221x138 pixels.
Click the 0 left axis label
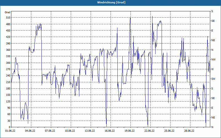pyautogui.click(x=9, y=127)
